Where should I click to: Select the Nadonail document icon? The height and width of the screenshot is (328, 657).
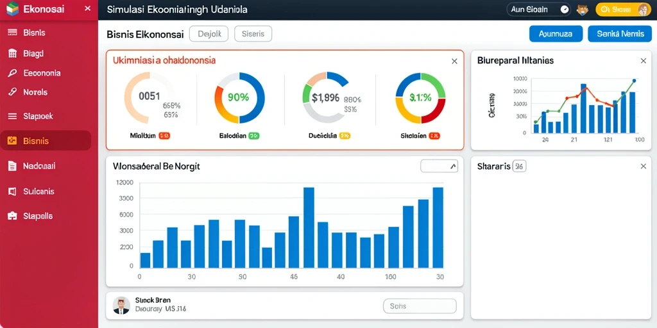[12, 166]
